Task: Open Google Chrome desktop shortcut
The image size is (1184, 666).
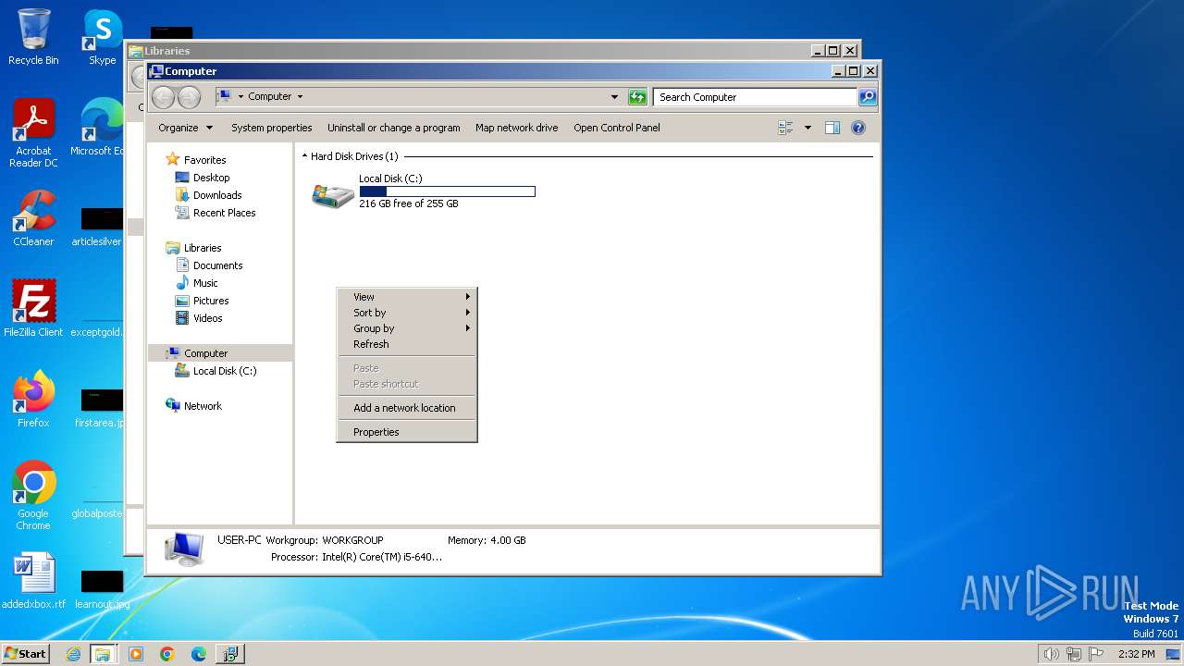Action: (33, 496)
